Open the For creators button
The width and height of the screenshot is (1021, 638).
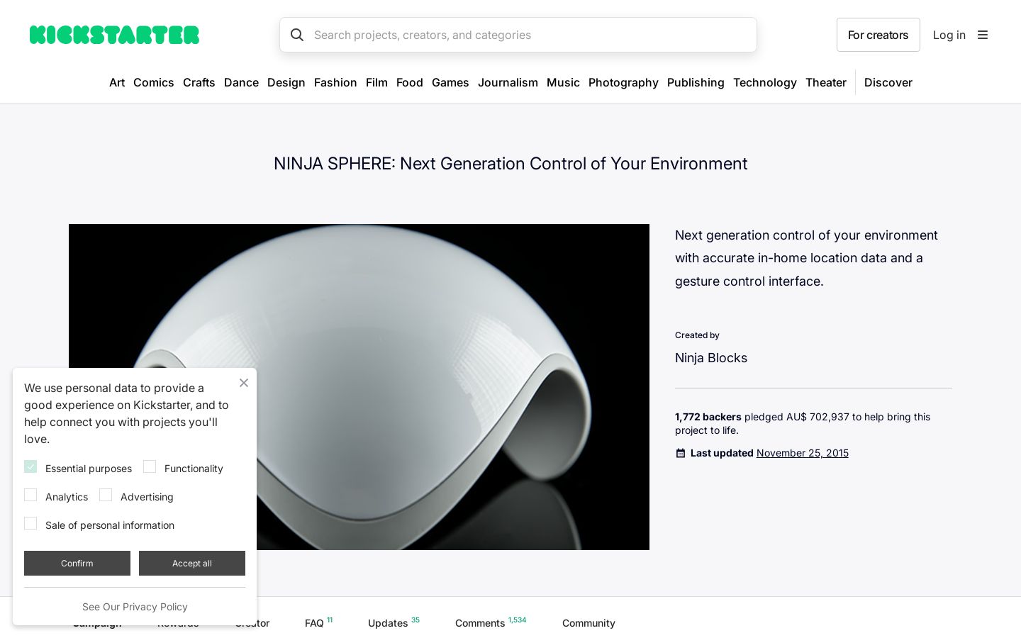pos(878,35)
